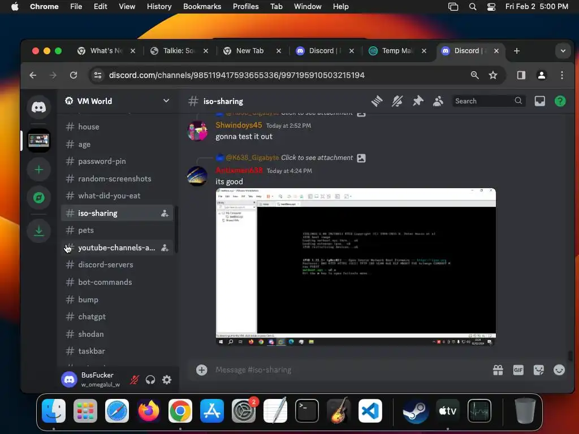The width and height of the screenshot is (579, 434).
Task: Open the Nitro gift icon
Action: [498, 370]
